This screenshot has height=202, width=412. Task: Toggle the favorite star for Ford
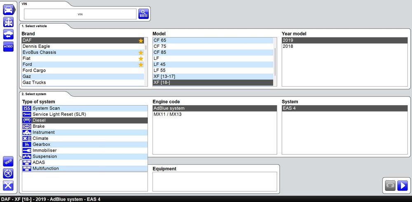[141, 65]
